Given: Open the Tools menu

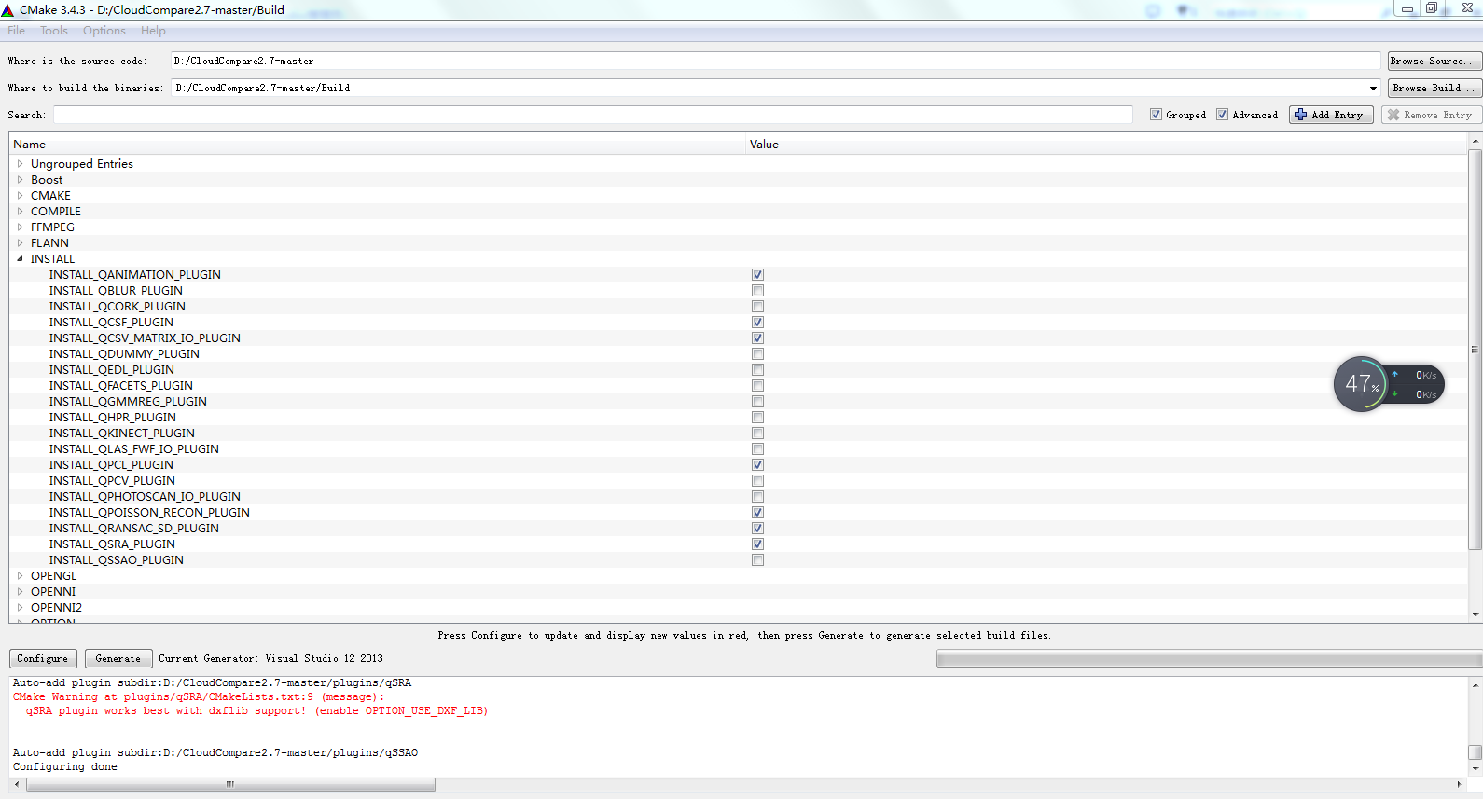Looking at the screenshot, I should point(54,31).
